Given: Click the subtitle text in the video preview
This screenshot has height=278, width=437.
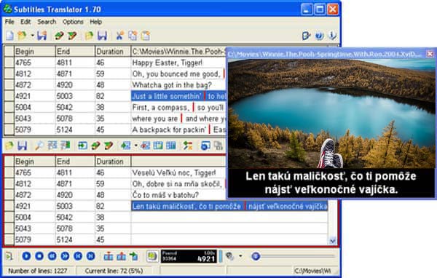Looking at the screenshot, I should [x=331, y=183].
